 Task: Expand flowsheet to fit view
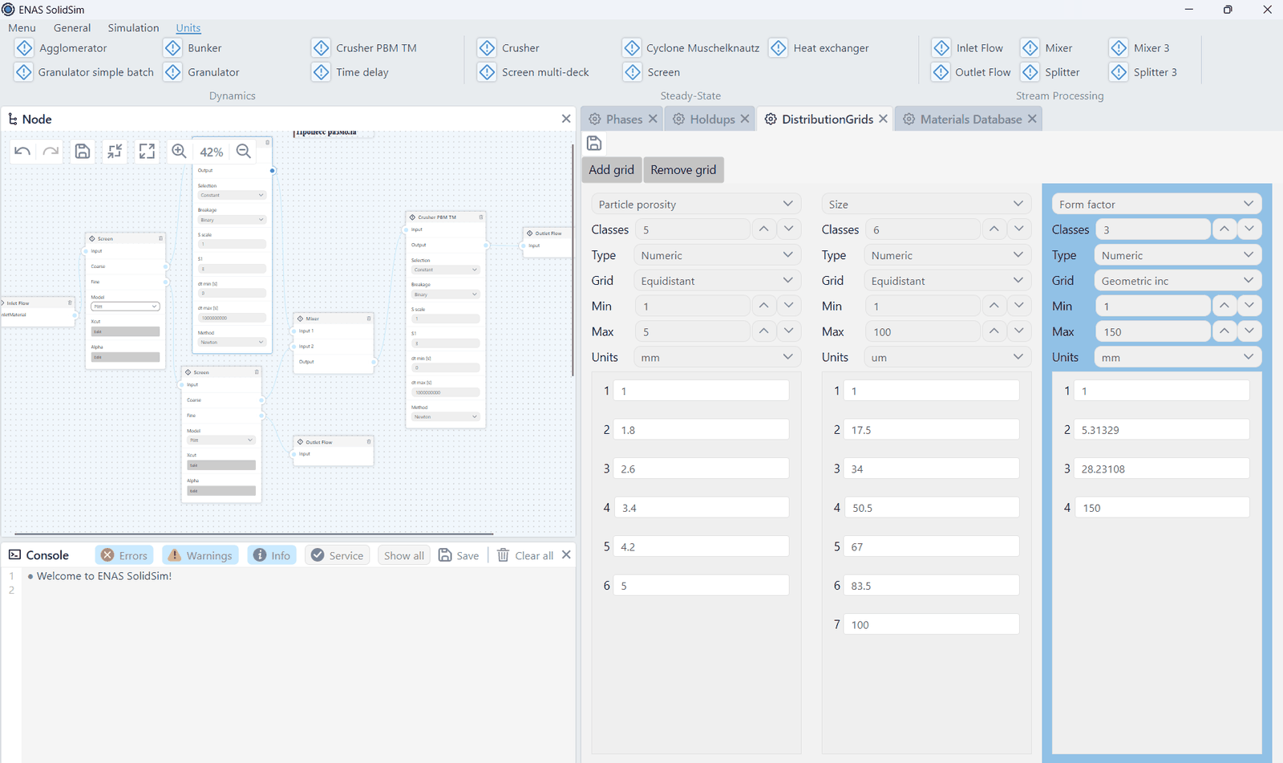pos(147,152)
